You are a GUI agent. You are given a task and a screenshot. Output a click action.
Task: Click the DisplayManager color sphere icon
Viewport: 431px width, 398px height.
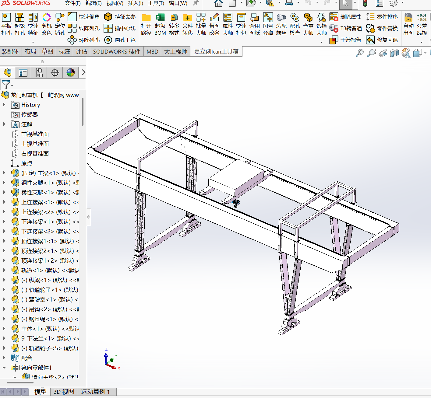pos(71,73)
